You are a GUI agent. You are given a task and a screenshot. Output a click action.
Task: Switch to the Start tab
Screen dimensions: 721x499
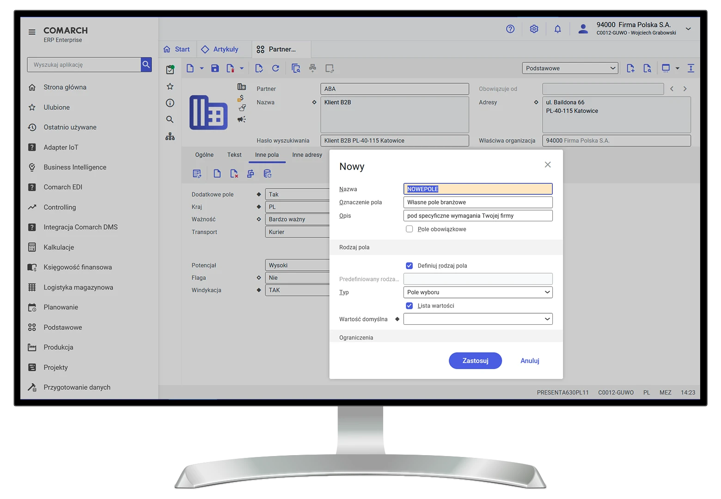pos(177,49)
